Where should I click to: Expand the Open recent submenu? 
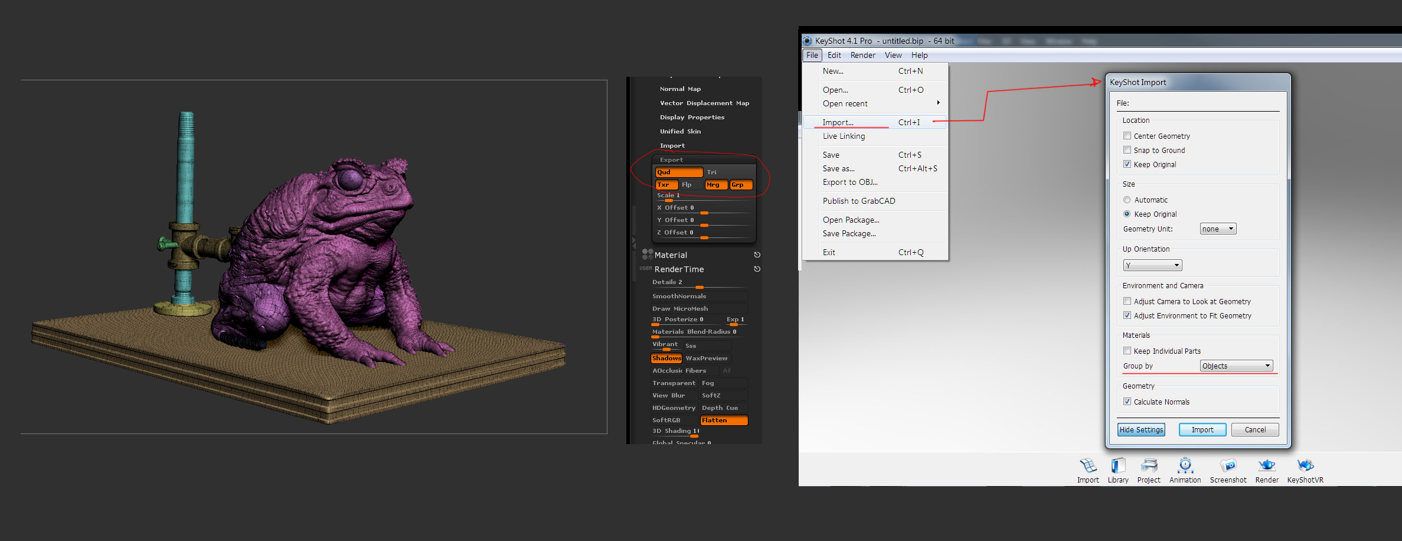click(x=875, y=103)
